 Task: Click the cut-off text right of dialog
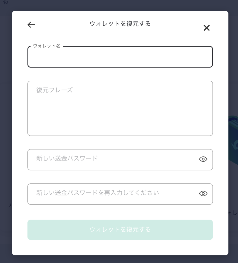[233, 213]
